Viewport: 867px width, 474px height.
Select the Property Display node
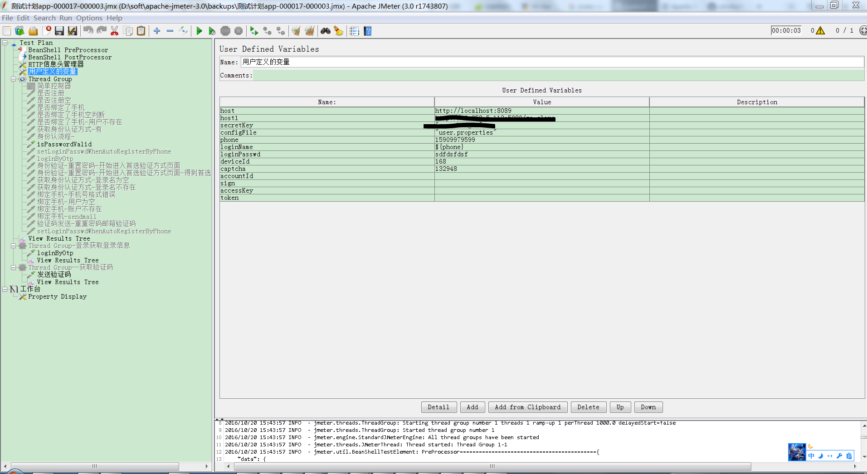[57, 296]
